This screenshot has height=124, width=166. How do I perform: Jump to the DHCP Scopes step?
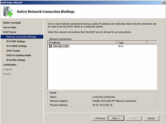(13, 51)
